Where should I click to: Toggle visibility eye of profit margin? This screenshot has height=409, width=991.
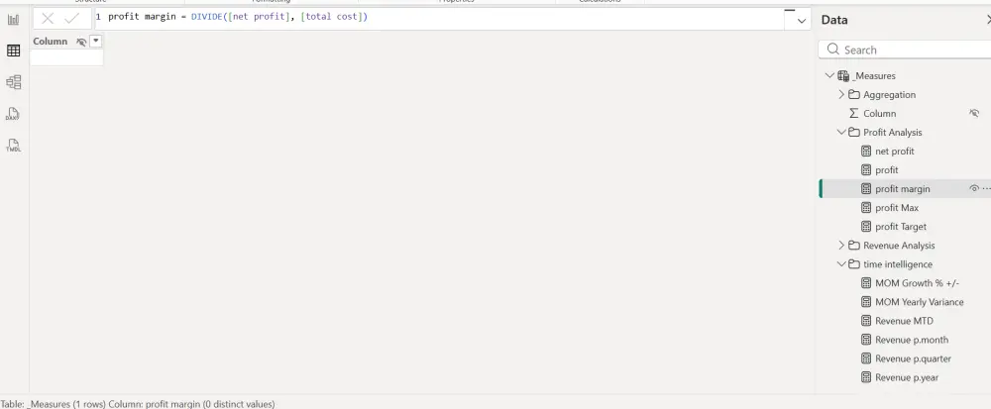[974, 188]
